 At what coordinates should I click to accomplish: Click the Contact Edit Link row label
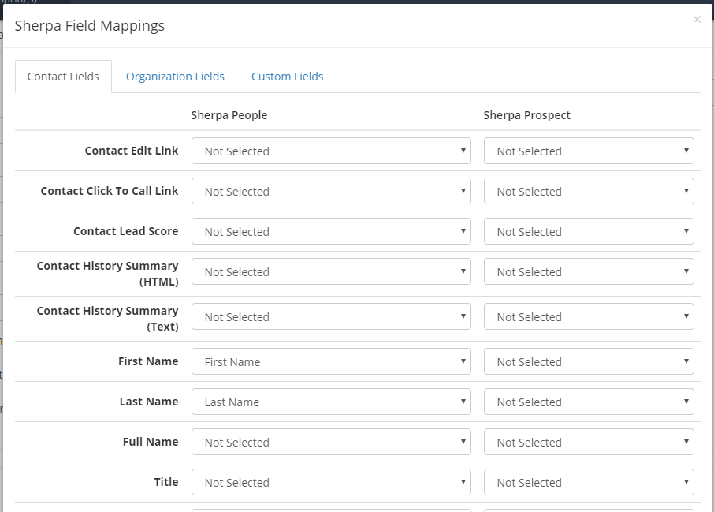(x=132, y=151)
